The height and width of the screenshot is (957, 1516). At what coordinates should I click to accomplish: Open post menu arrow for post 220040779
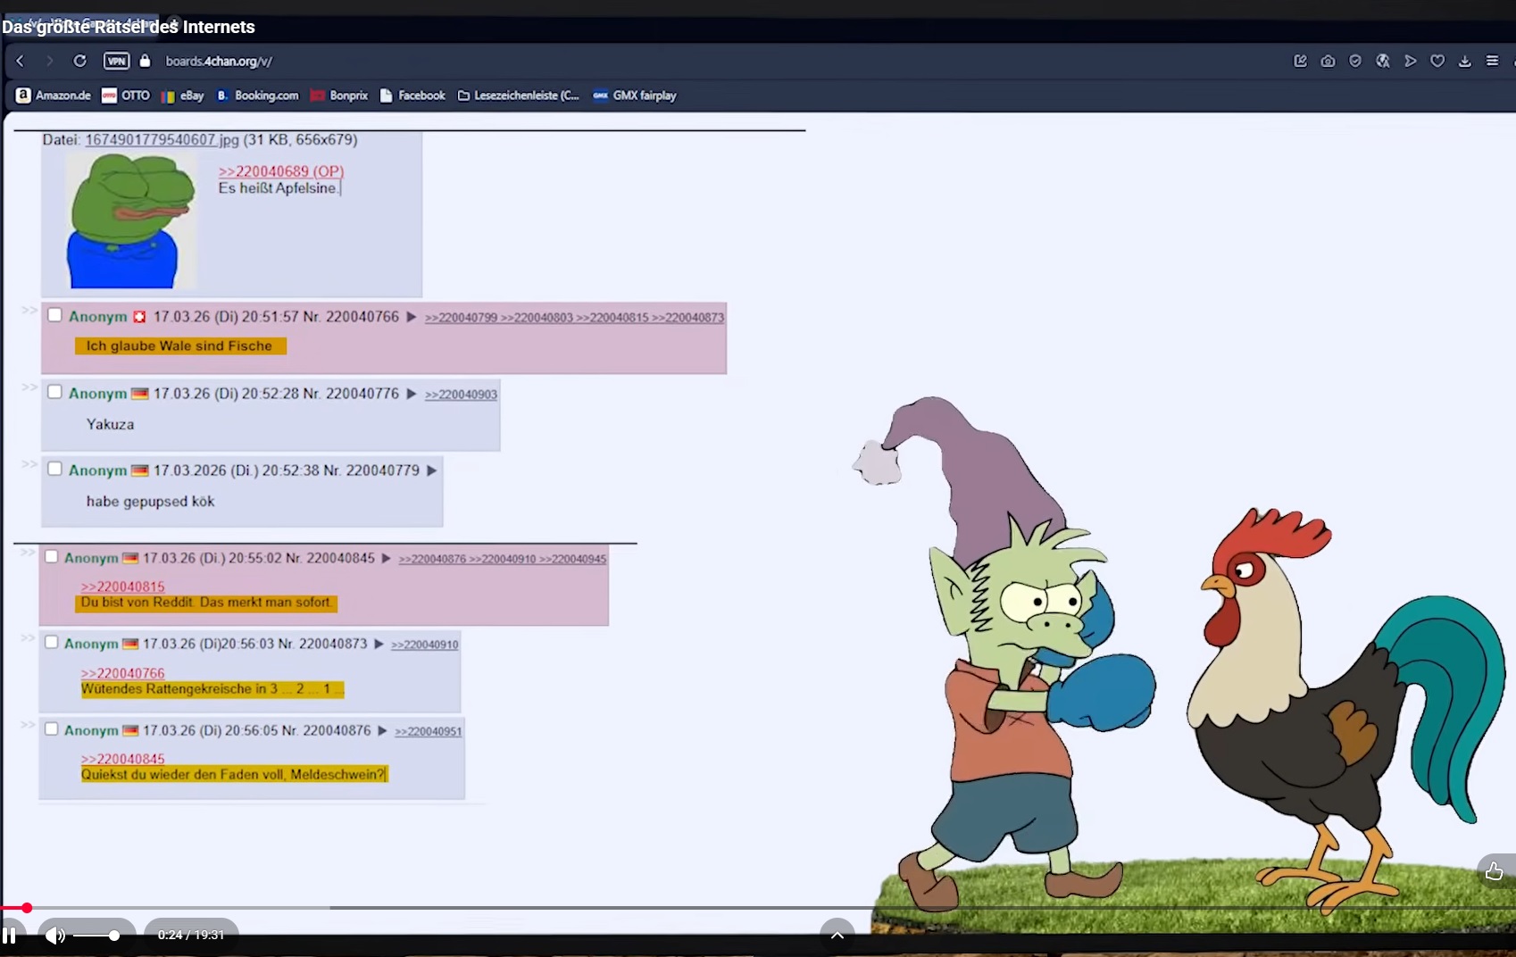pyautogui.click(x=431, y=470)
